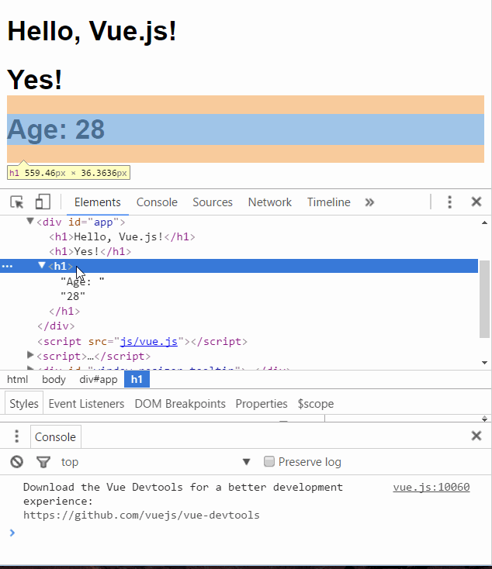The width and height of the screenshot is (492, 569).
Task: Close the console drawer
Action: click(476, 436)
